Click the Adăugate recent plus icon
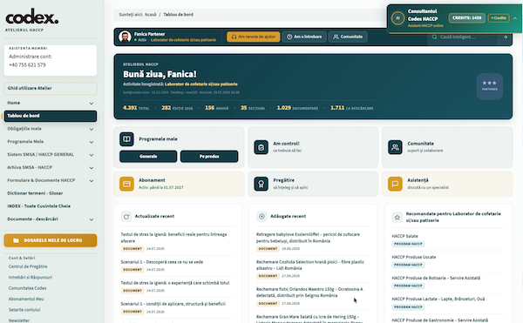Image resolution: width=523 pixels, height=323 pixels. click(261, 217)
